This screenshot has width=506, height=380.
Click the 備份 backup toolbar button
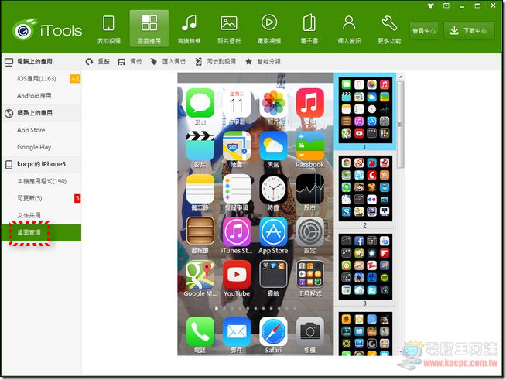tap(130, 62)
